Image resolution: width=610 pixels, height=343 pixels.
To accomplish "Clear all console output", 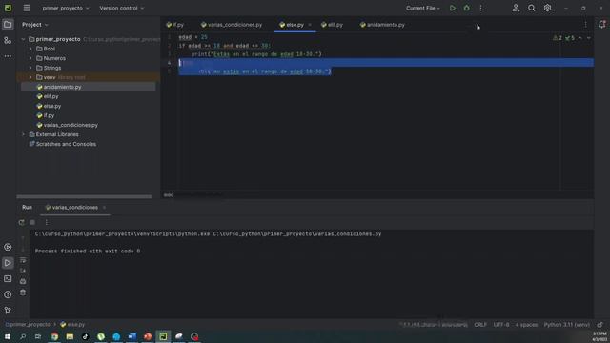I will pos(23,293).
